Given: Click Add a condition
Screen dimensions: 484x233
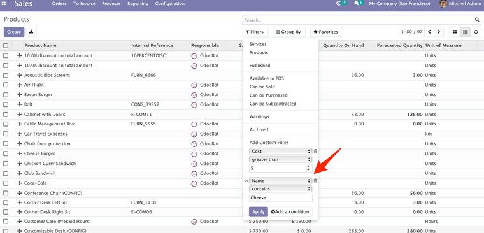Looking at the screenshot, I should point(290,212).
